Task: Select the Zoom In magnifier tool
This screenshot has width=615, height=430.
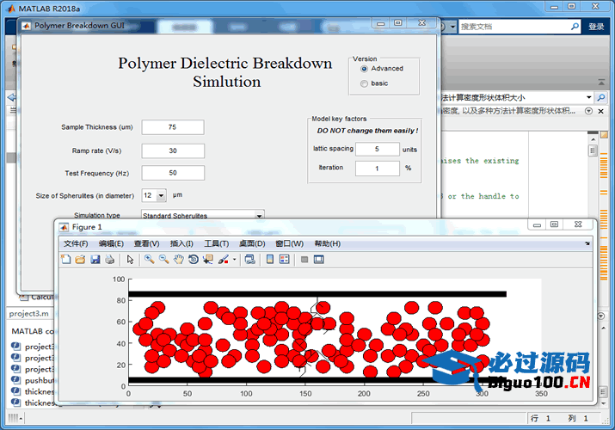Action: 149,260
